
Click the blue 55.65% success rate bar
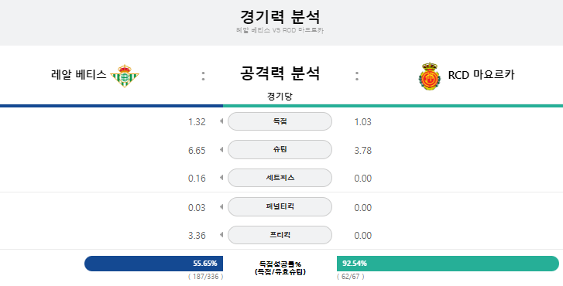tap(153, 264)
